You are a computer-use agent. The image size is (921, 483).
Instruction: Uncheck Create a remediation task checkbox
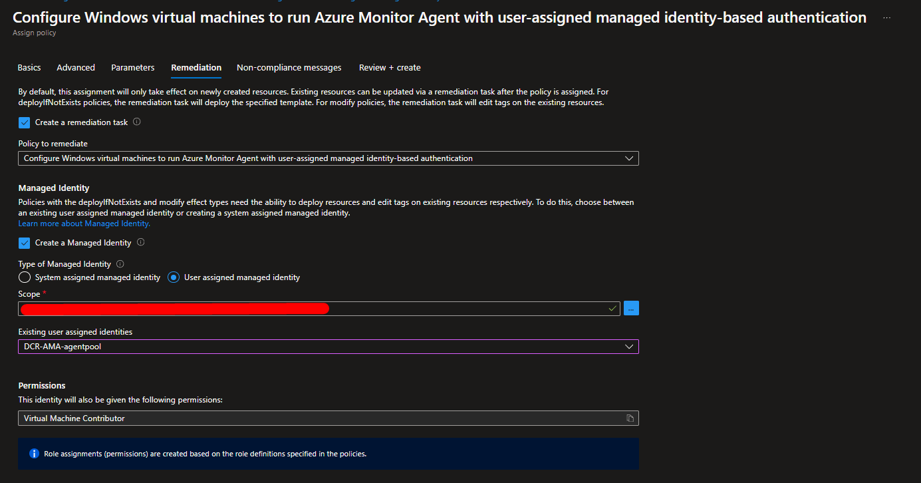tap(25, 122)
